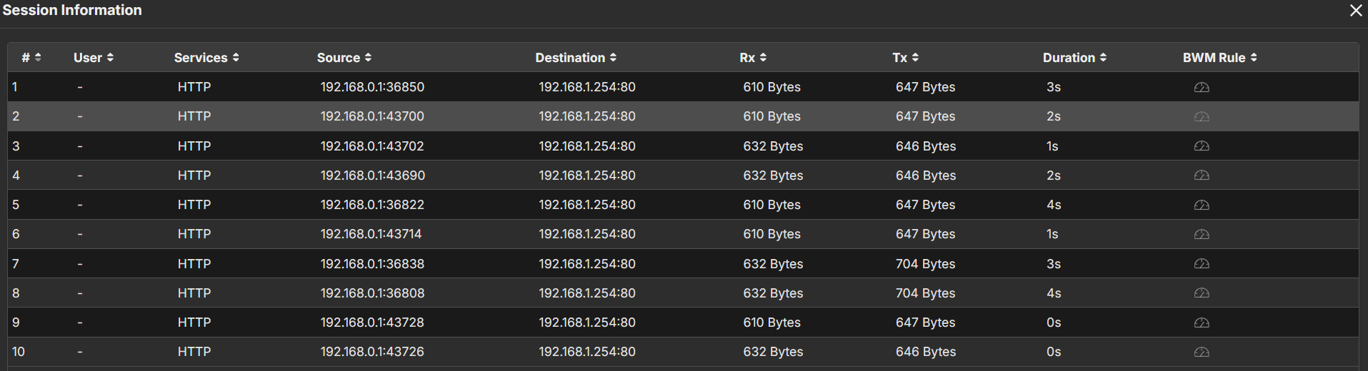The height and width of the screenshot is (371, 1368).
Task: Click Tx 704 Bytes in row 7
Action: pos(925,264)
